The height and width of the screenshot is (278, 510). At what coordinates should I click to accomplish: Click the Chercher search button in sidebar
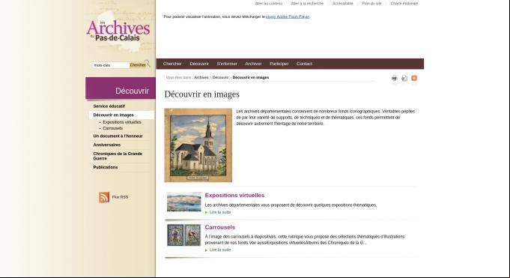pos(138,65)
